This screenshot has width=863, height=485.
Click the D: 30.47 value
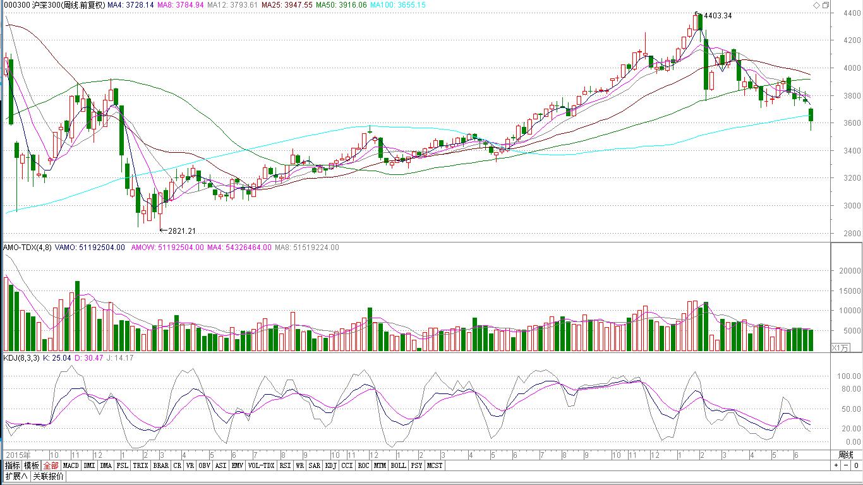tap(88, 358)
